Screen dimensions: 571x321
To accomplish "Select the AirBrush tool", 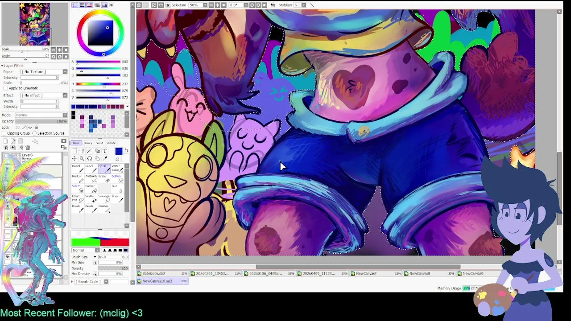I will (x=91, y=179).
